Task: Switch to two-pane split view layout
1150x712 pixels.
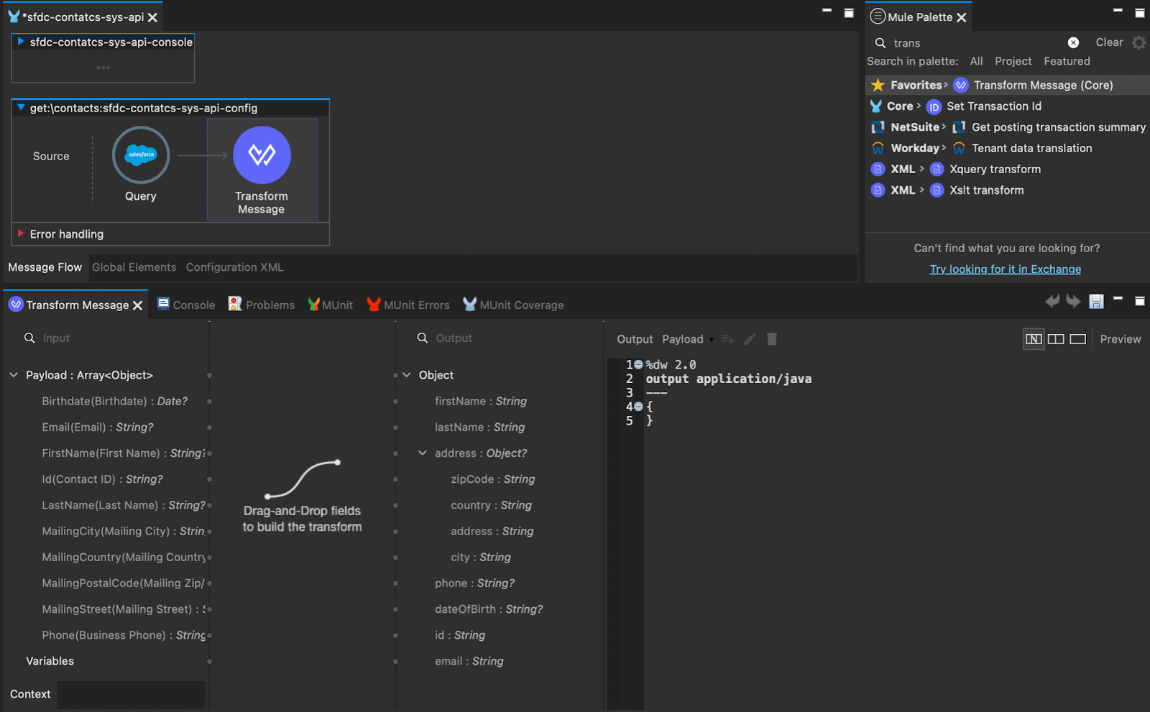Action: (1056, 339)
